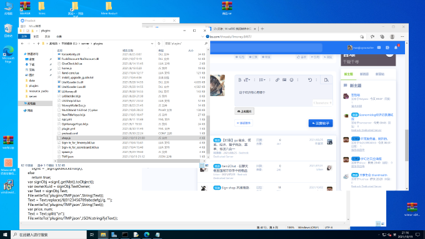The height and width of the screenshot is (239, 425).
Task: Click the add attachment button below the editor
Action: pos(243,123)
